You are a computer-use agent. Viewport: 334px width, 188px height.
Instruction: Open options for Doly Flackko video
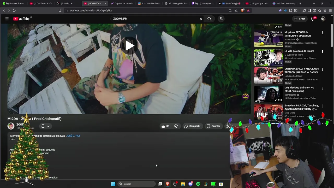click(x=323, y=88)
